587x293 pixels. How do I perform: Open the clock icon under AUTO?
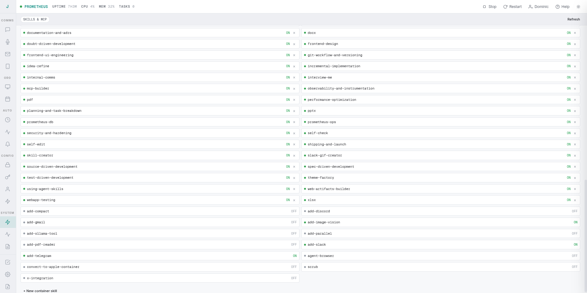pyautogui.click(x=8, y=120)
